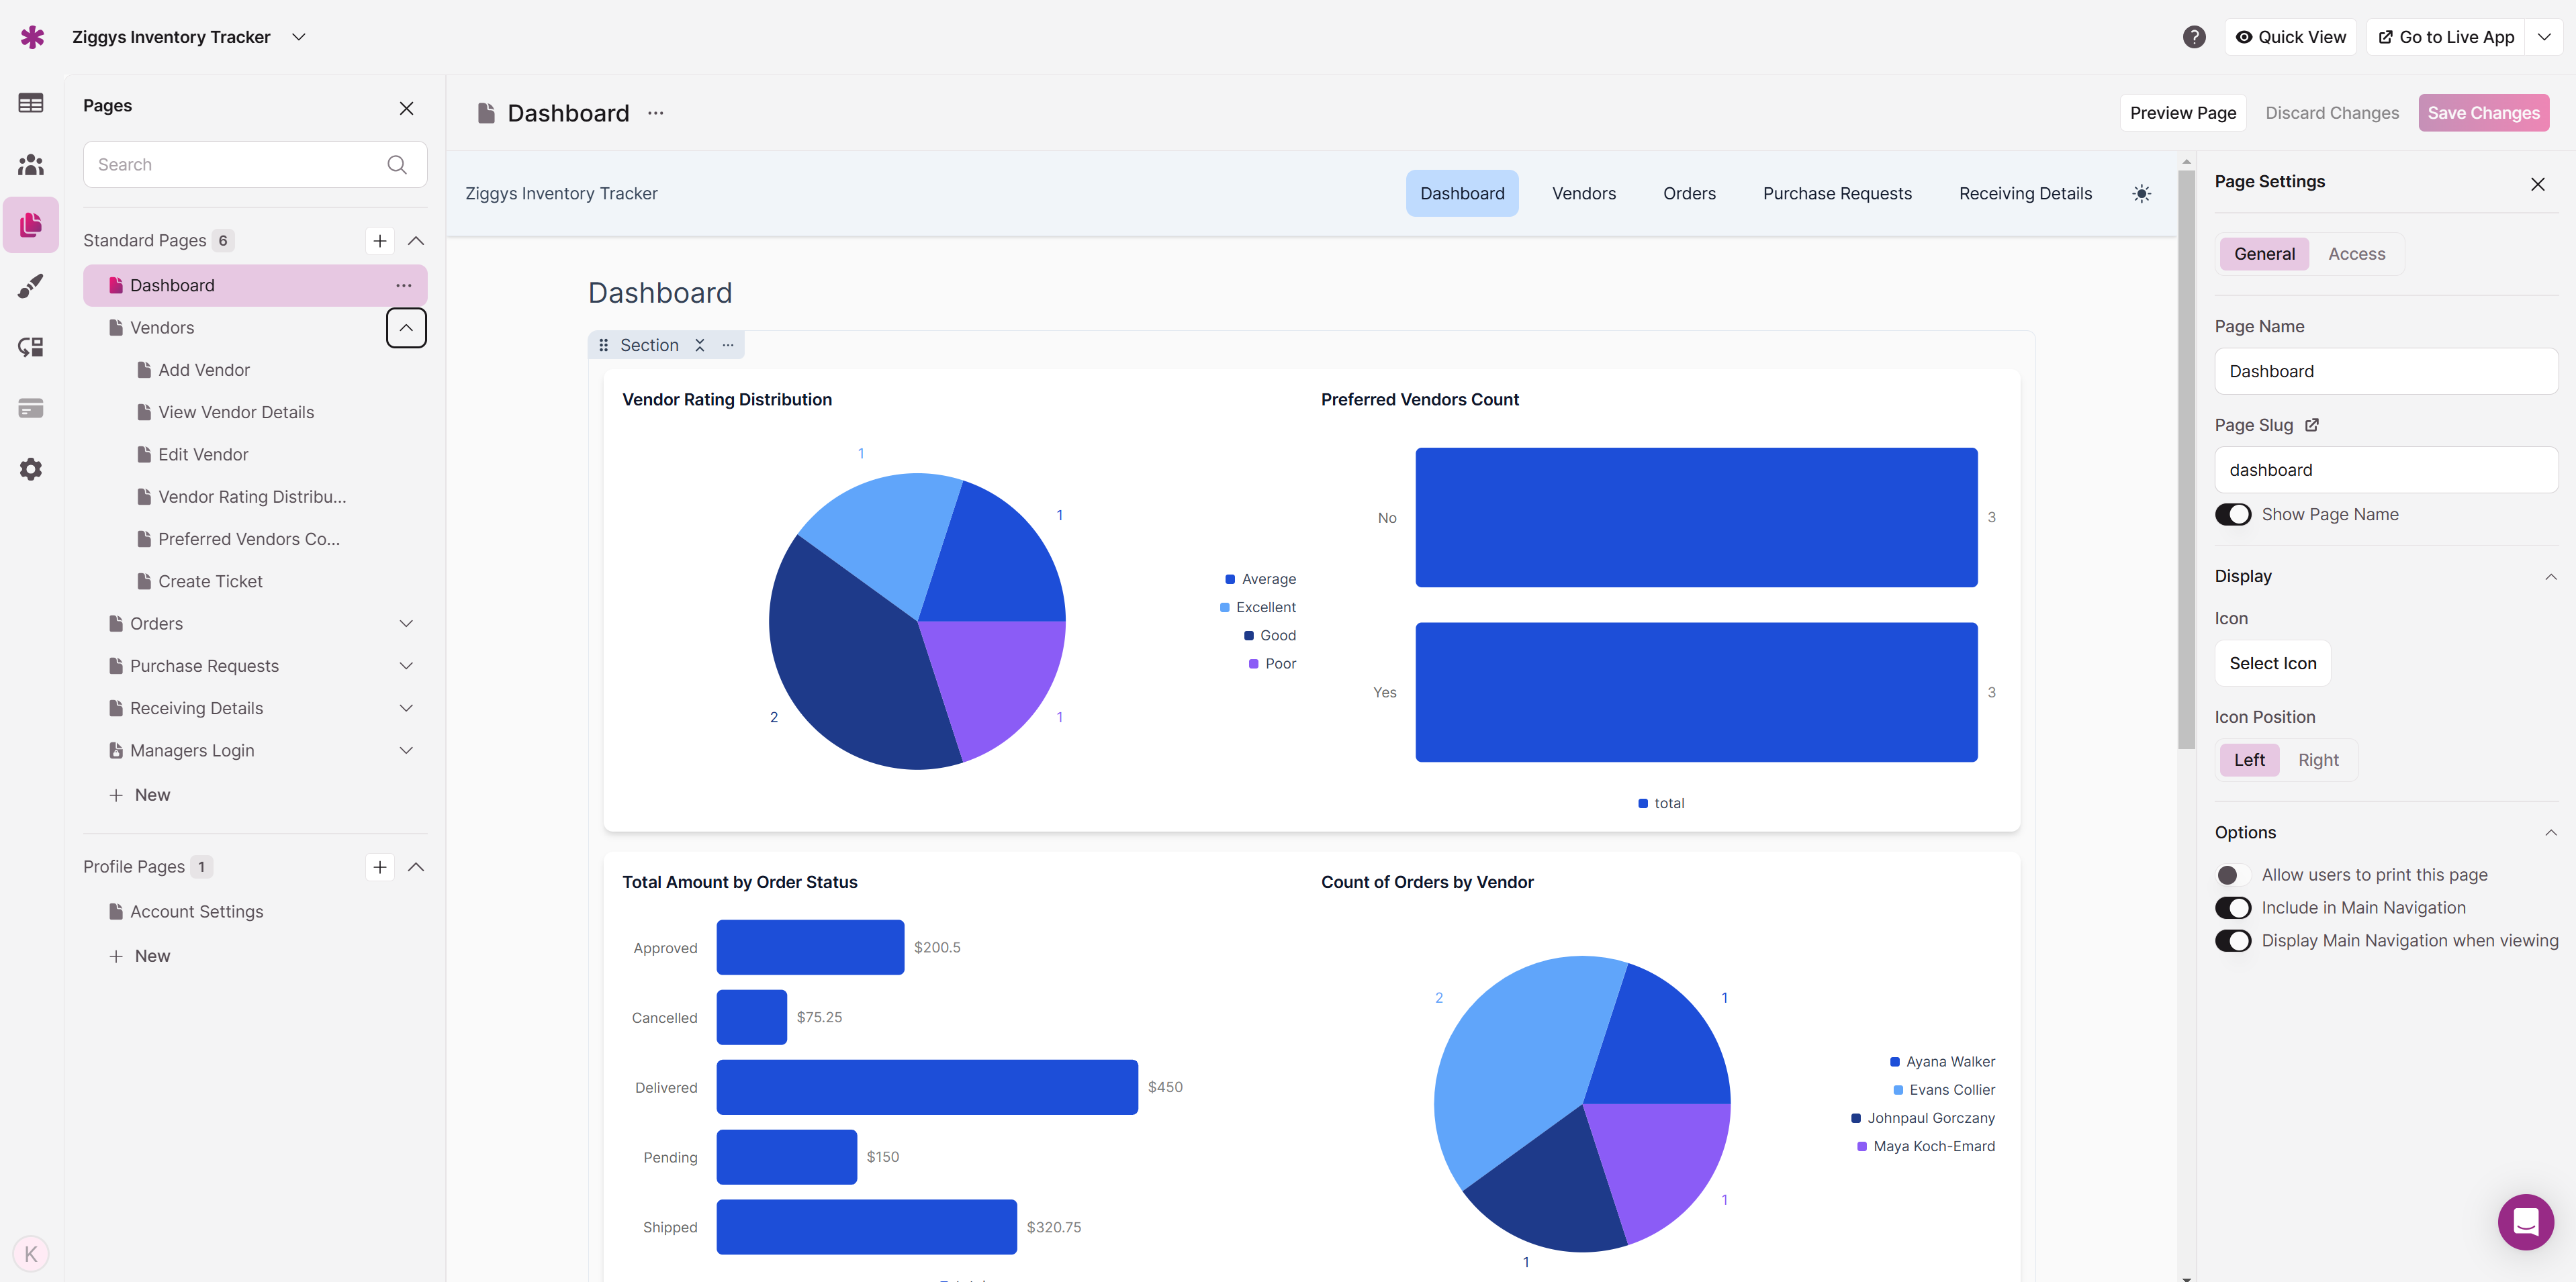The width and height of the screenshot is (2576, 1282).
Task: Remove the Section with X icon
Action: coord(700,345)
